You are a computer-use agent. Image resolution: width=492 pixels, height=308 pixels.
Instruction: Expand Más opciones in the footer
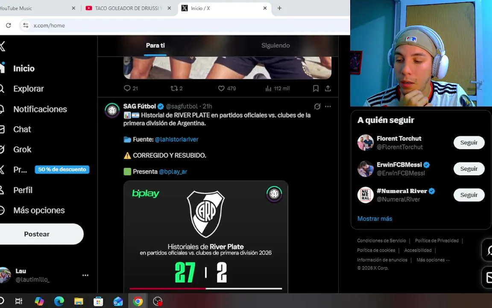click(433, 260)
